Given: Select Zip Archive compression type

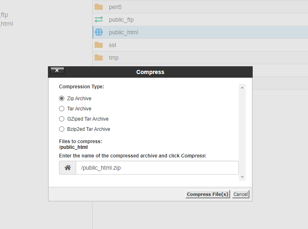Looking at the screenshot, I should (x=62, y=99).
